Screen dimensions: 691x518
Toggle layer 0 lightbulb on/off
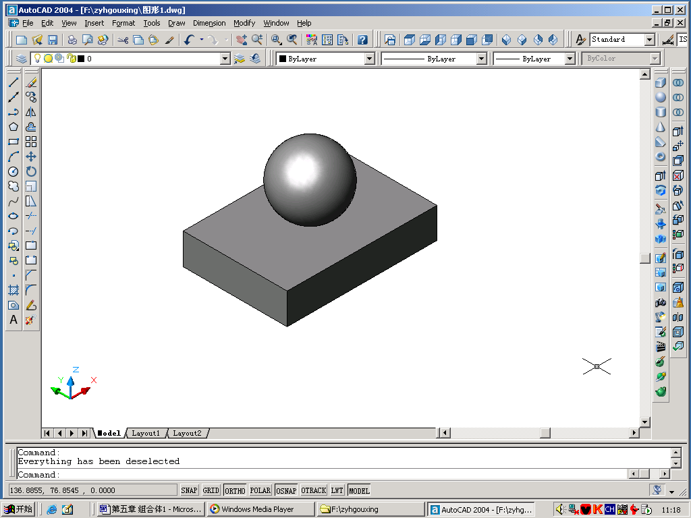click(38, 58)
